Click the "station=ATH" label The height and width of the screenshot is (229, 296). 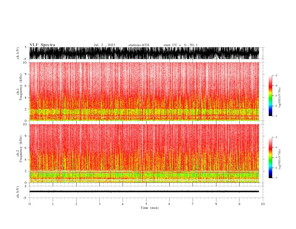139,45
